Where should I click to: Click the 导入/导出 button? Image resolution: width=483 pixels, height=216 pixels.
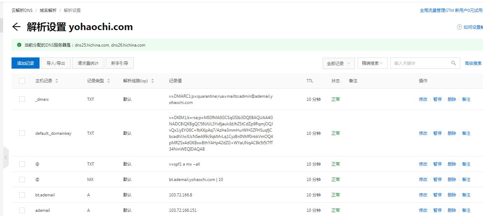pos(56,63)
